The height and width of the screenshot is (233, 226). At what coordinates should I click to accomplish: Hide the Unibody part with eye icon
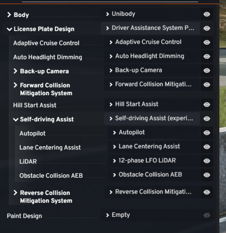(x=207, y=14)
